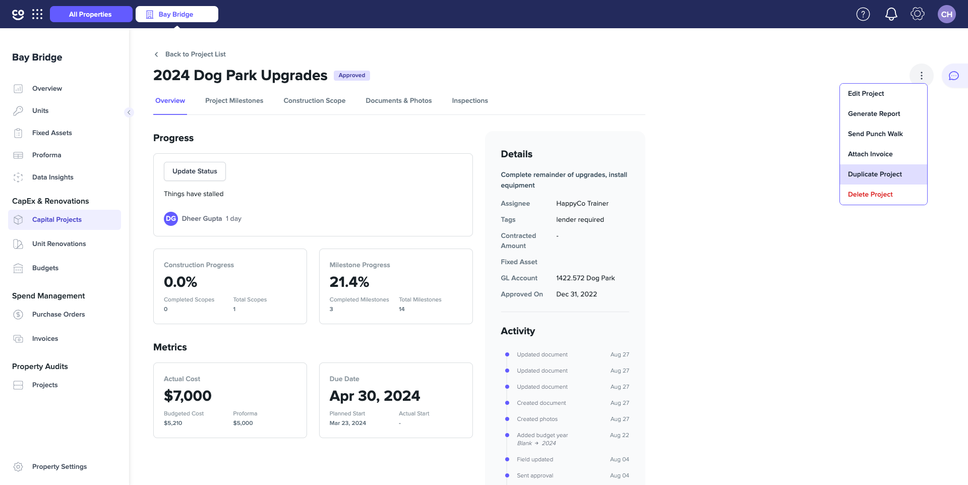
Task: Click the Purchase Orders dollar icon
Action: point(18,315)
